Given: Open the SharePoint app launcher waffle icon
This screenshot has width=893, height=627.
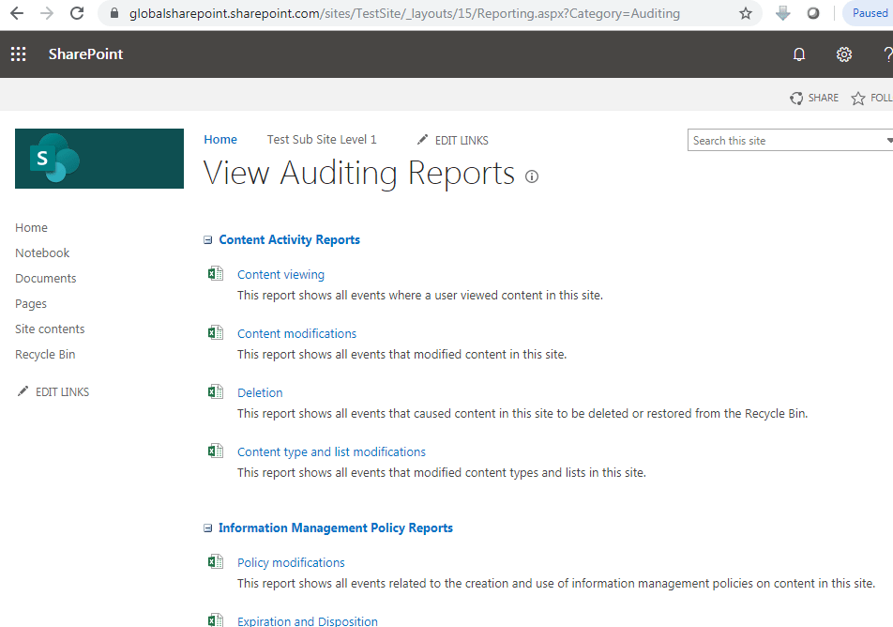Looking at the screenshot, I should [18, 54].
